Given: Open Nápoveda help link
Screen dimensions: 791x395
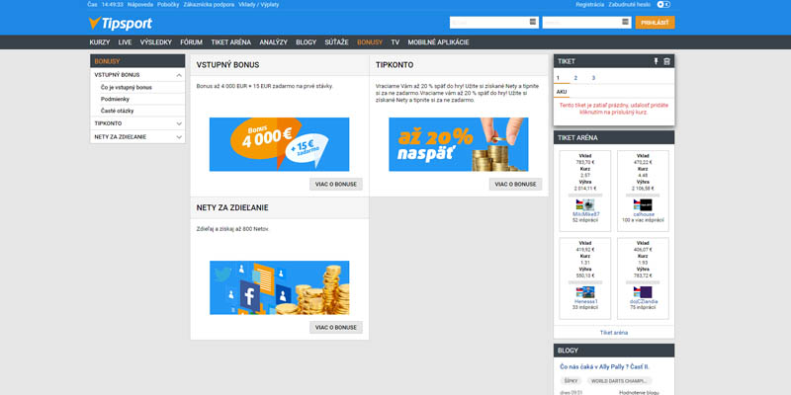Looking at the screenshot, I should [140, 5].
